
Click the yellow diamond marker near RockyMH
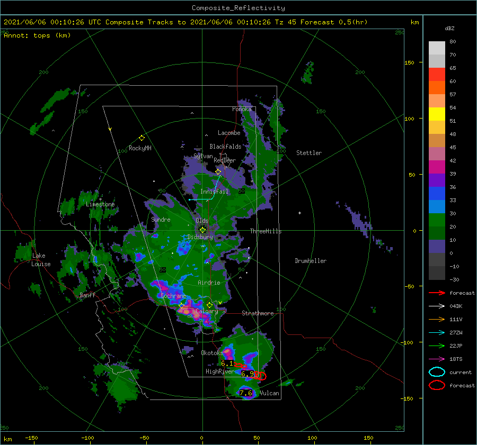pyautogui.click(x=142, y=138)
